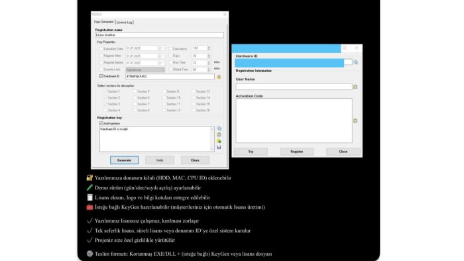Toggle the Section 16 checkbox
This screenshot has width=464, height=261.
click(x=194, y=110)
